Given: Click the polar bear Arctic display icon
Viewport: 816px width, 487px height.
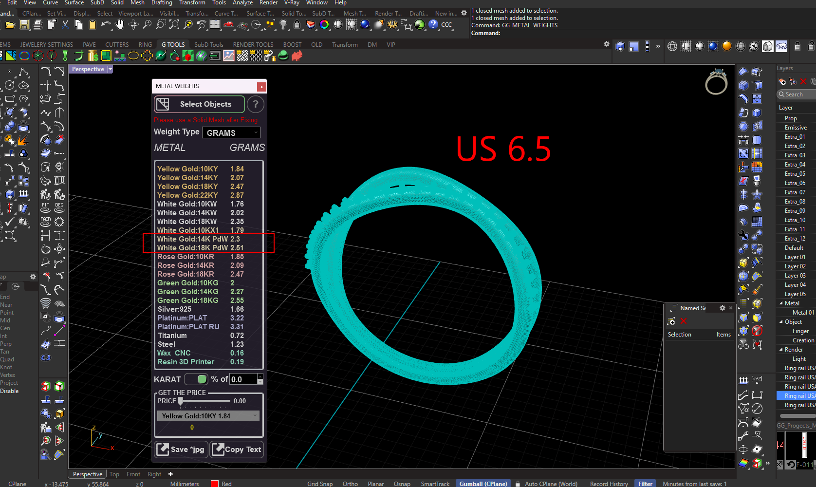Looking at the screenshot, I should pyautogui.click(x=781, y=46).
